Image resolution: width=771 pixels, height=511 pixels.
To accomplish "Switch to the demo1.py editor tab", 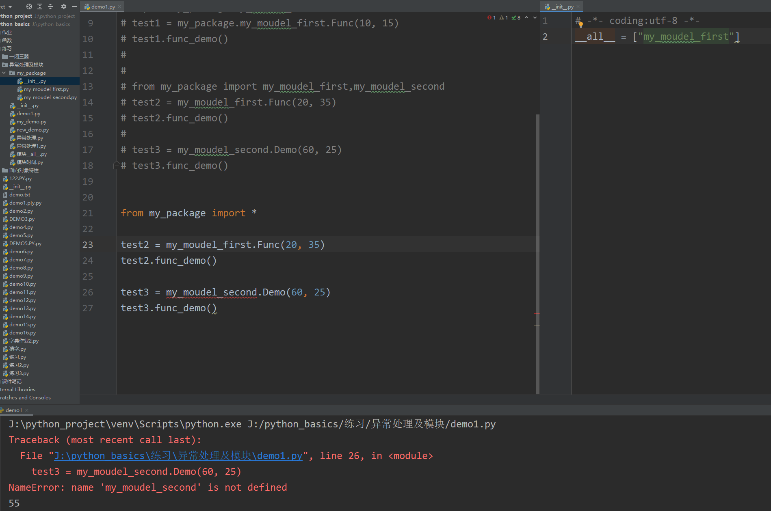I will tap(103, 6).
